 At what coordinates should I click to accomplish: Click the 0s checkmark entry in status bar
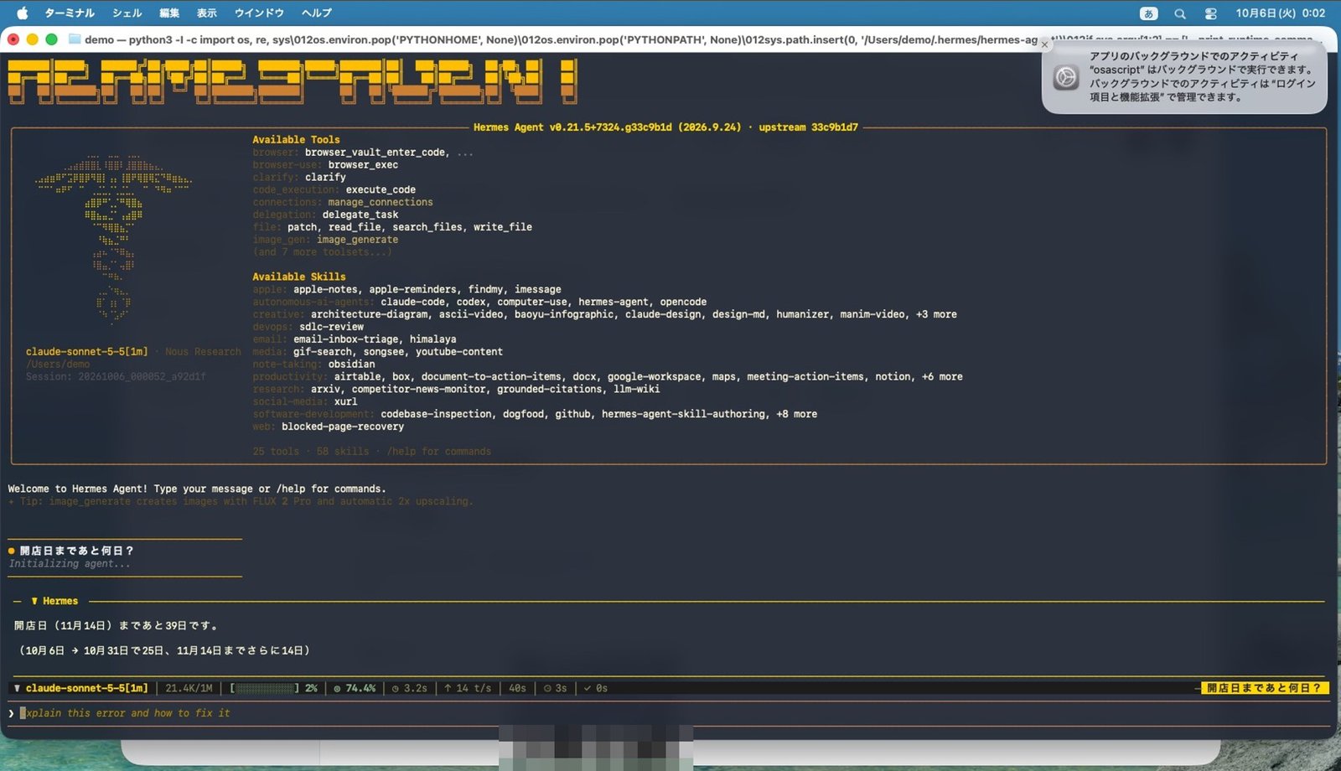(596, 688)
